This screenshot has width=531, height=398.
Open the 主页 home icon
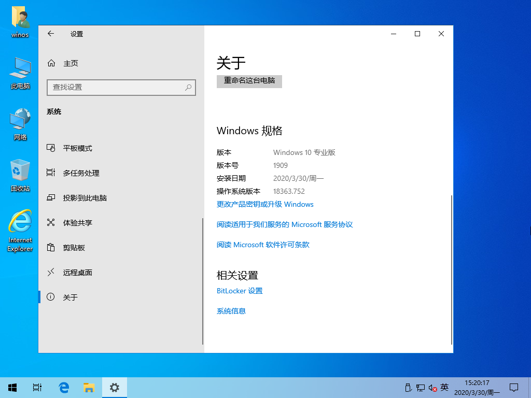click(51, 63)
